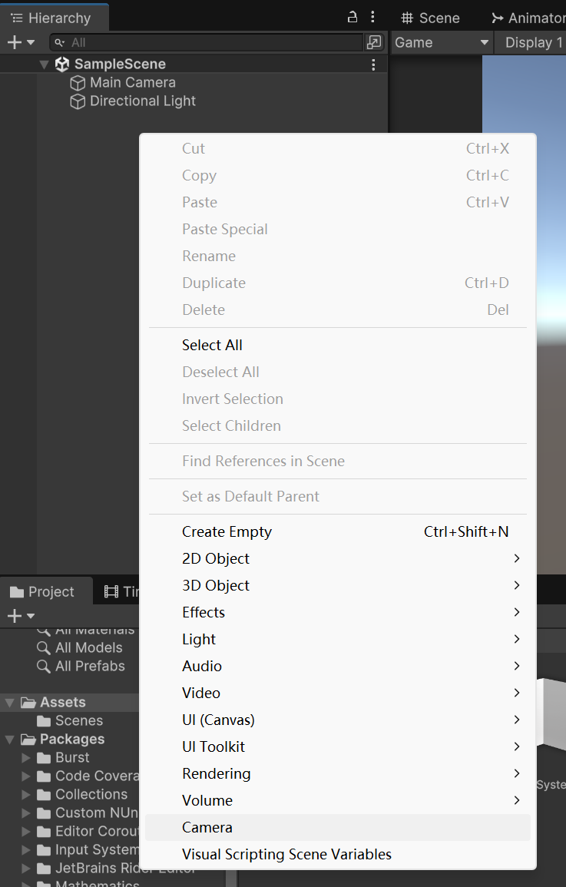Expand the Collections package arrow

click(26, 795)
